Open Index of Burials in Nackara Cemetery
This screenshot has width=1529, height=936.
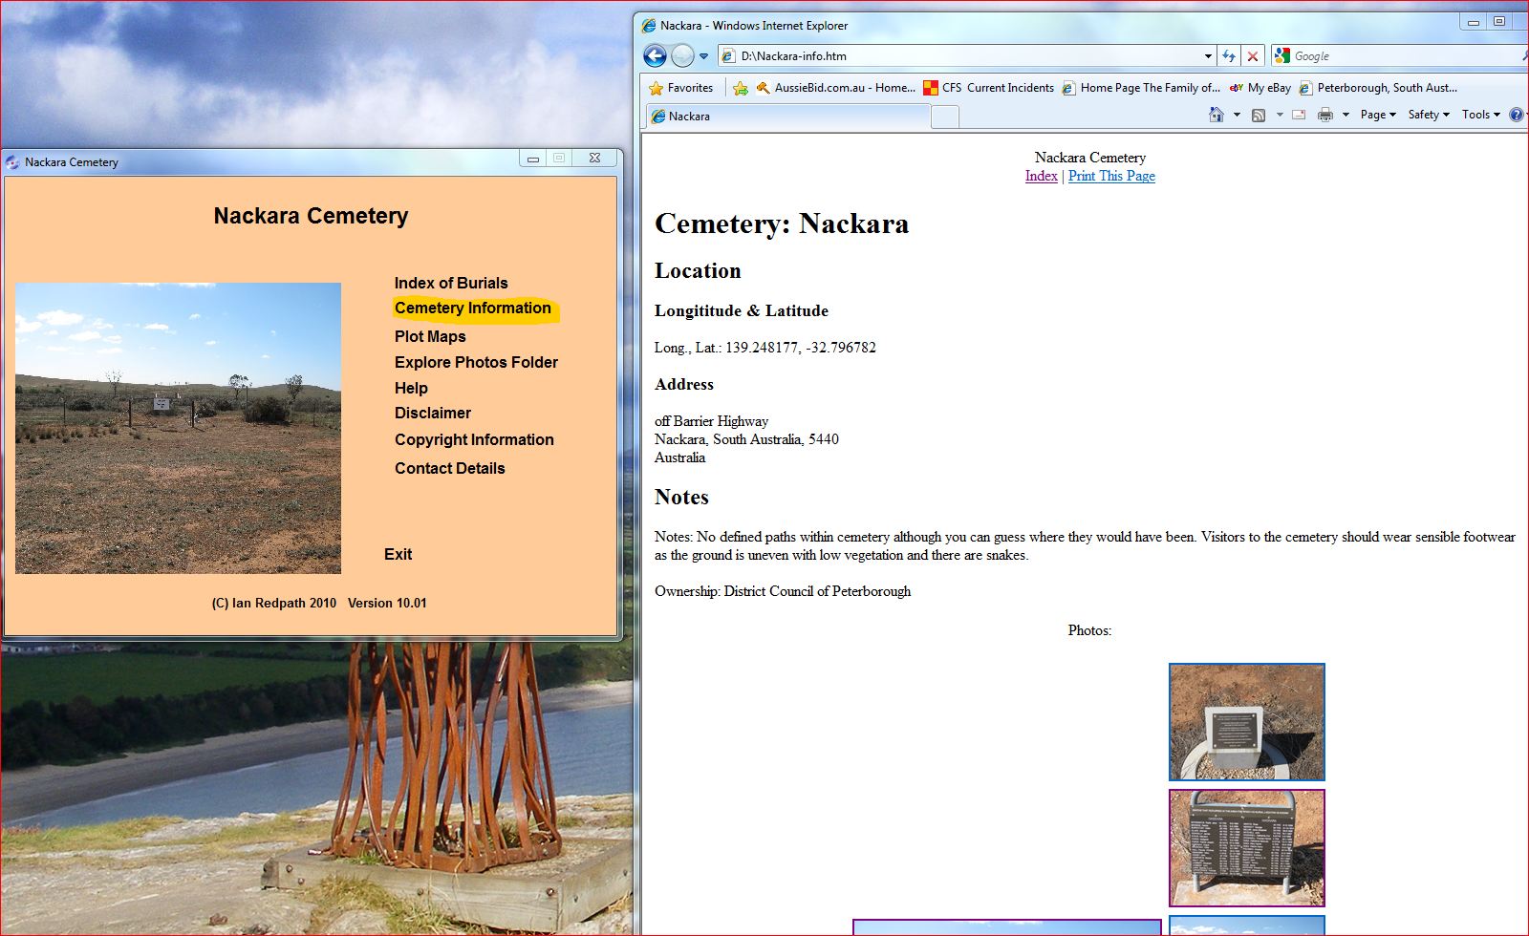[451, 283]
